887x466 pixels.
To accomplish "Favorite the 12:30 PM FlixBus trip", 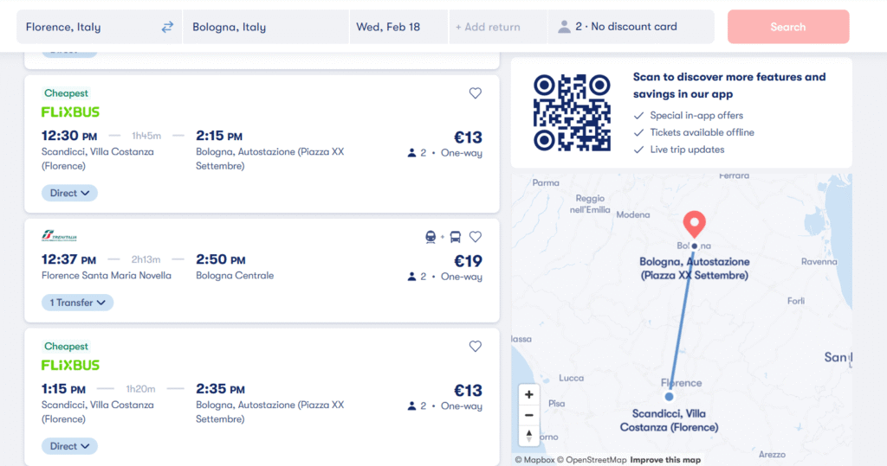I will coord(475,93).
